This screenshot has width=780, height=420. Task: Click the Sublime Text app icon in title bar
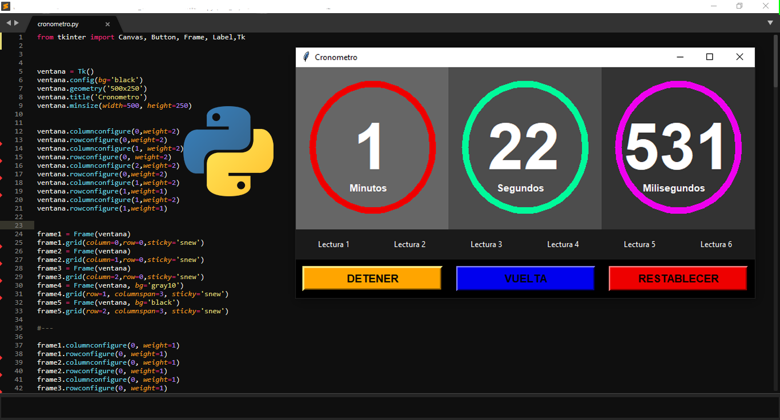coord(6,6)
